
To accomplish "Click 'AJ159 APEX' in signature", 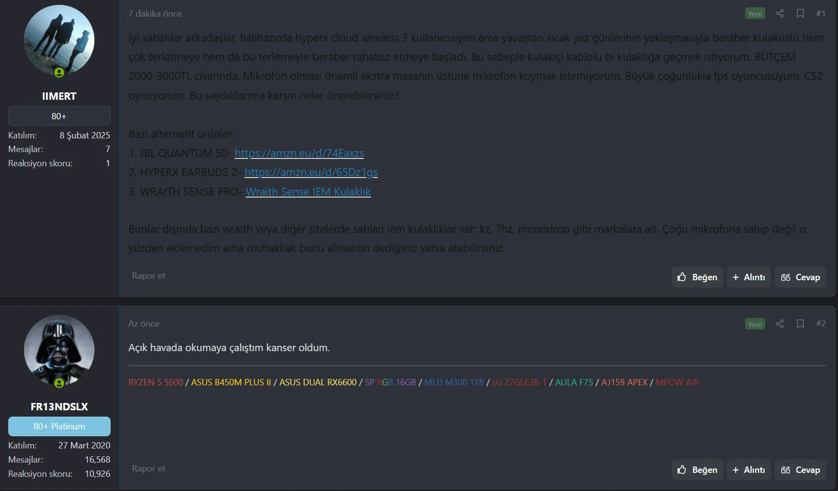I will click(x=624, y=382).
